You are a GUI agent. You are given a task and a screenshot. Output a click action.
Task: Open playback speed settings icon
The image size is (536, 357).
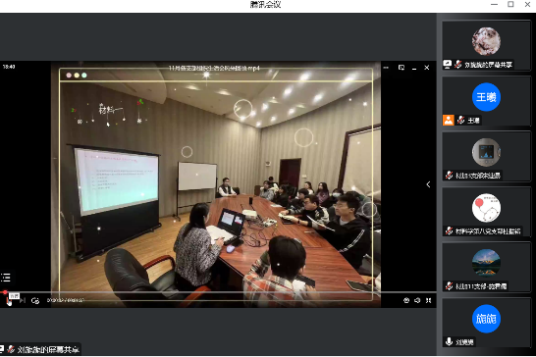tap(406, 300)
